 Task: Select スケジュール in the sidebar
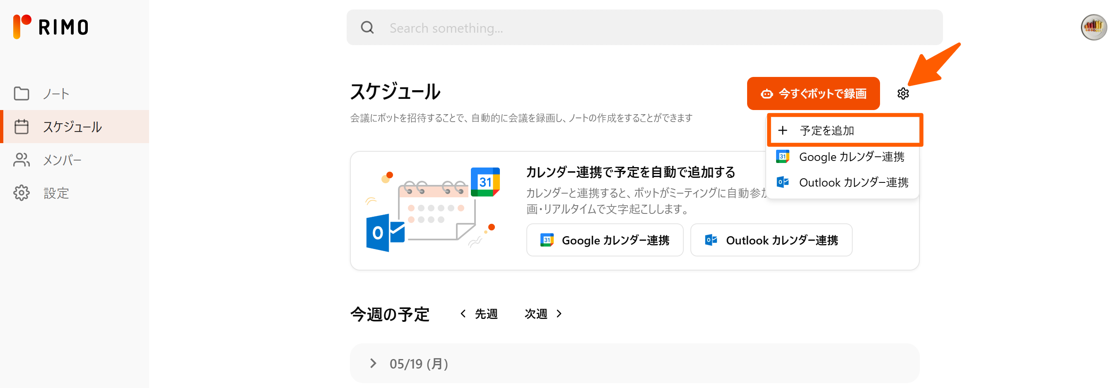coord(59,127)
